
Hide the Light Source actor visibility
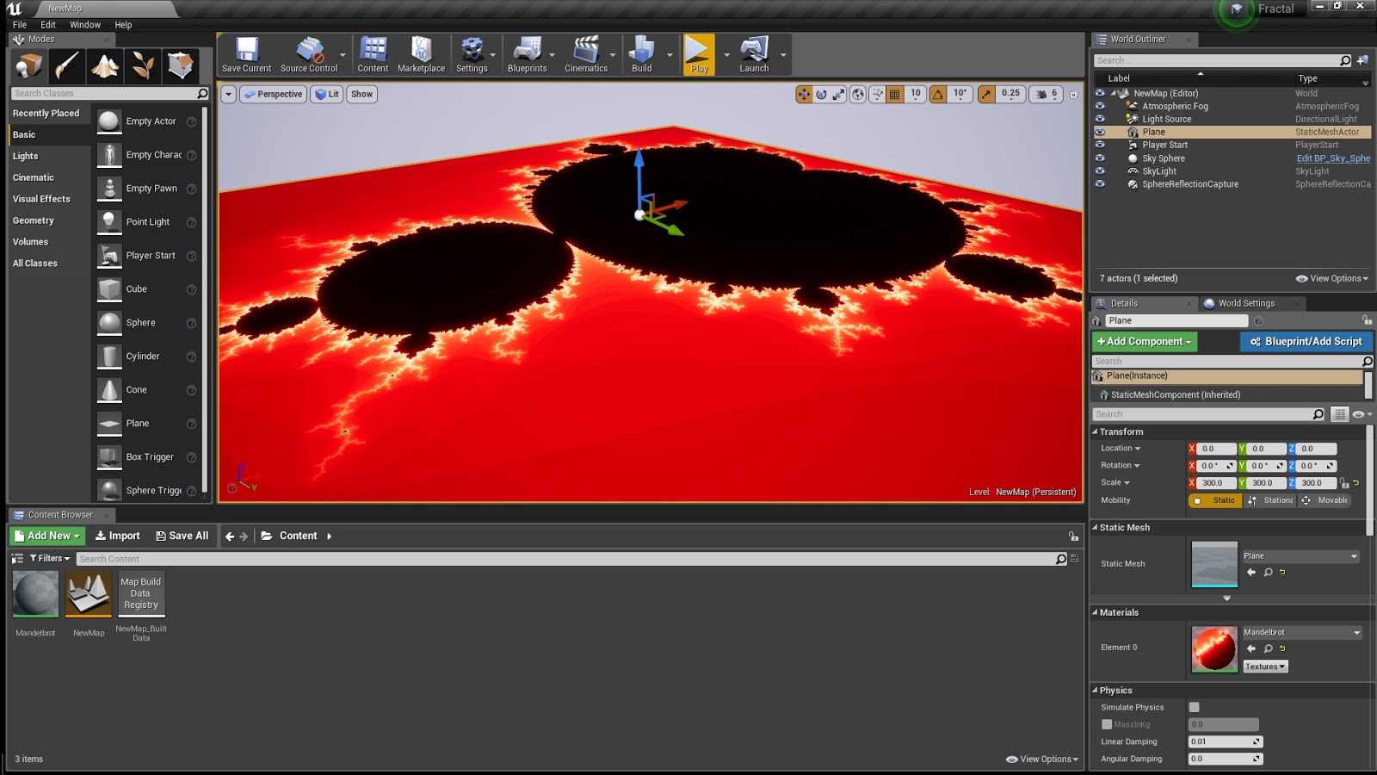tap(1100, 119)
